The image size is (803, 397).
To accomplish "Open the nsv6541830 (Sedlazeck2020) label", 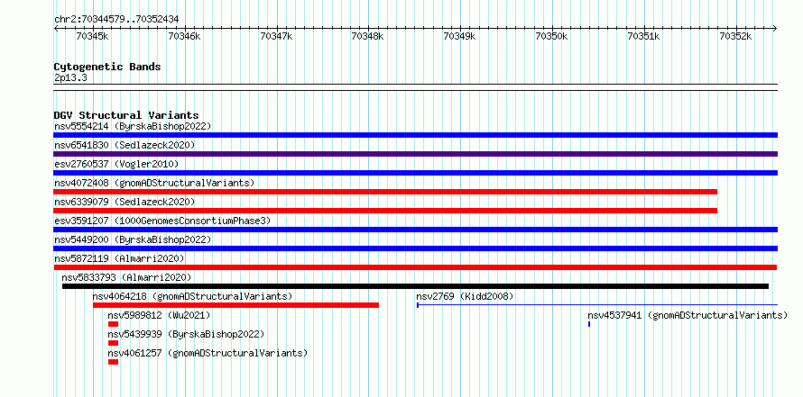I will point(125,145).
